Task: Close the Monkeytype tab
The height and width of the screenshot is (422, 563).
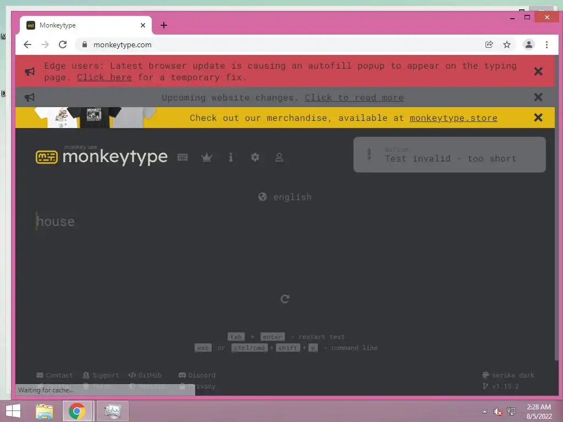Action: pos(143,25)
